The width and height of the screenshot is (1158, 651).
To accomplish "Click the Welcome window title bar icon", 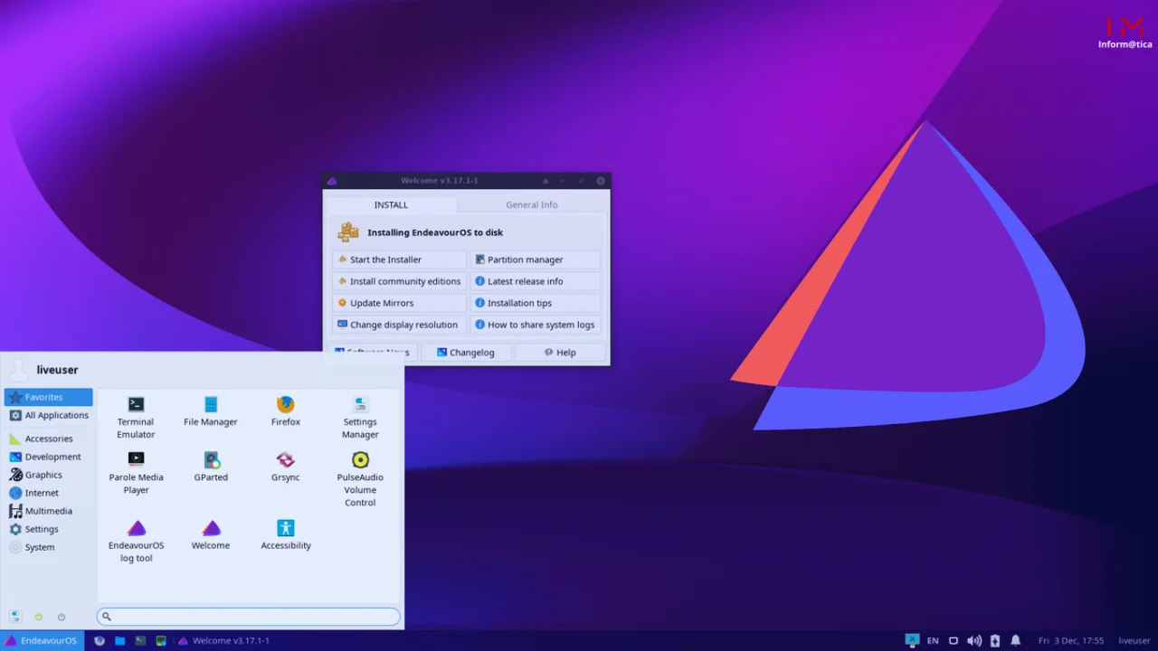I will click(332, 181).
